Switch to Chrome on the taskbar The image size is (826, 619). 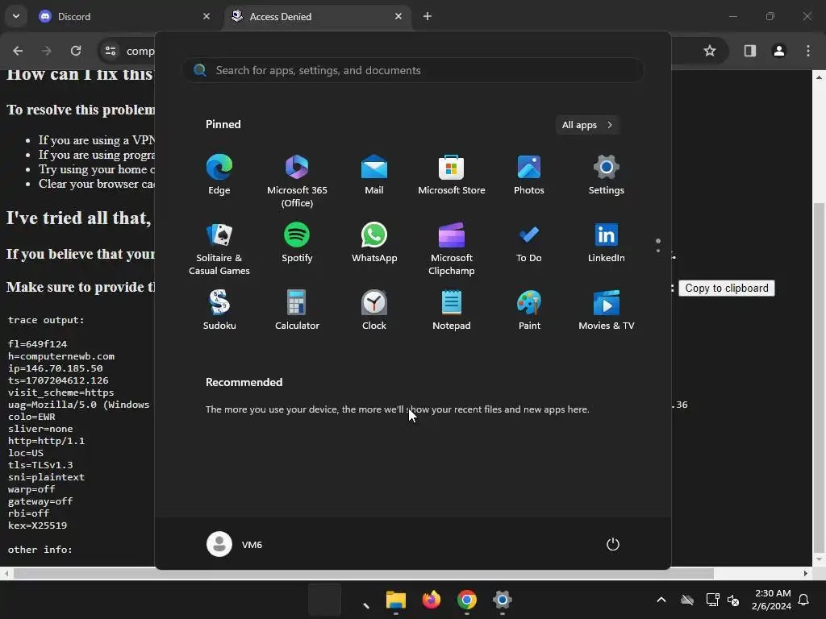click(467, 600)
